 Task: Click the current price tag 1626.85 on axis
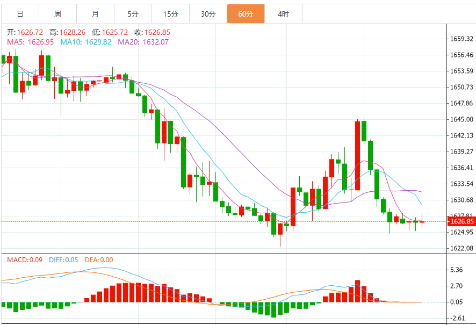tap(461, 221)
